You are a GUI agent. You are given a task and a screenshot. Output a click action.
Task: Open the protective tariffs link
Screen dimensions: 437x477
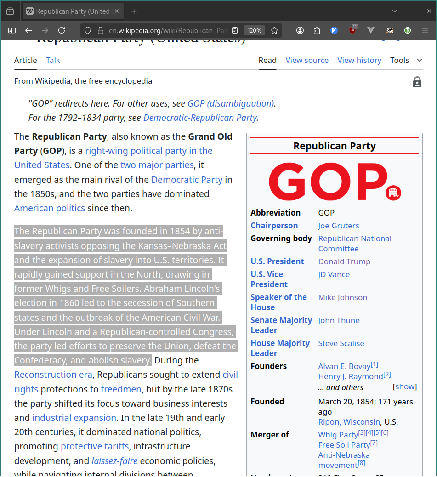coord(95,446)
